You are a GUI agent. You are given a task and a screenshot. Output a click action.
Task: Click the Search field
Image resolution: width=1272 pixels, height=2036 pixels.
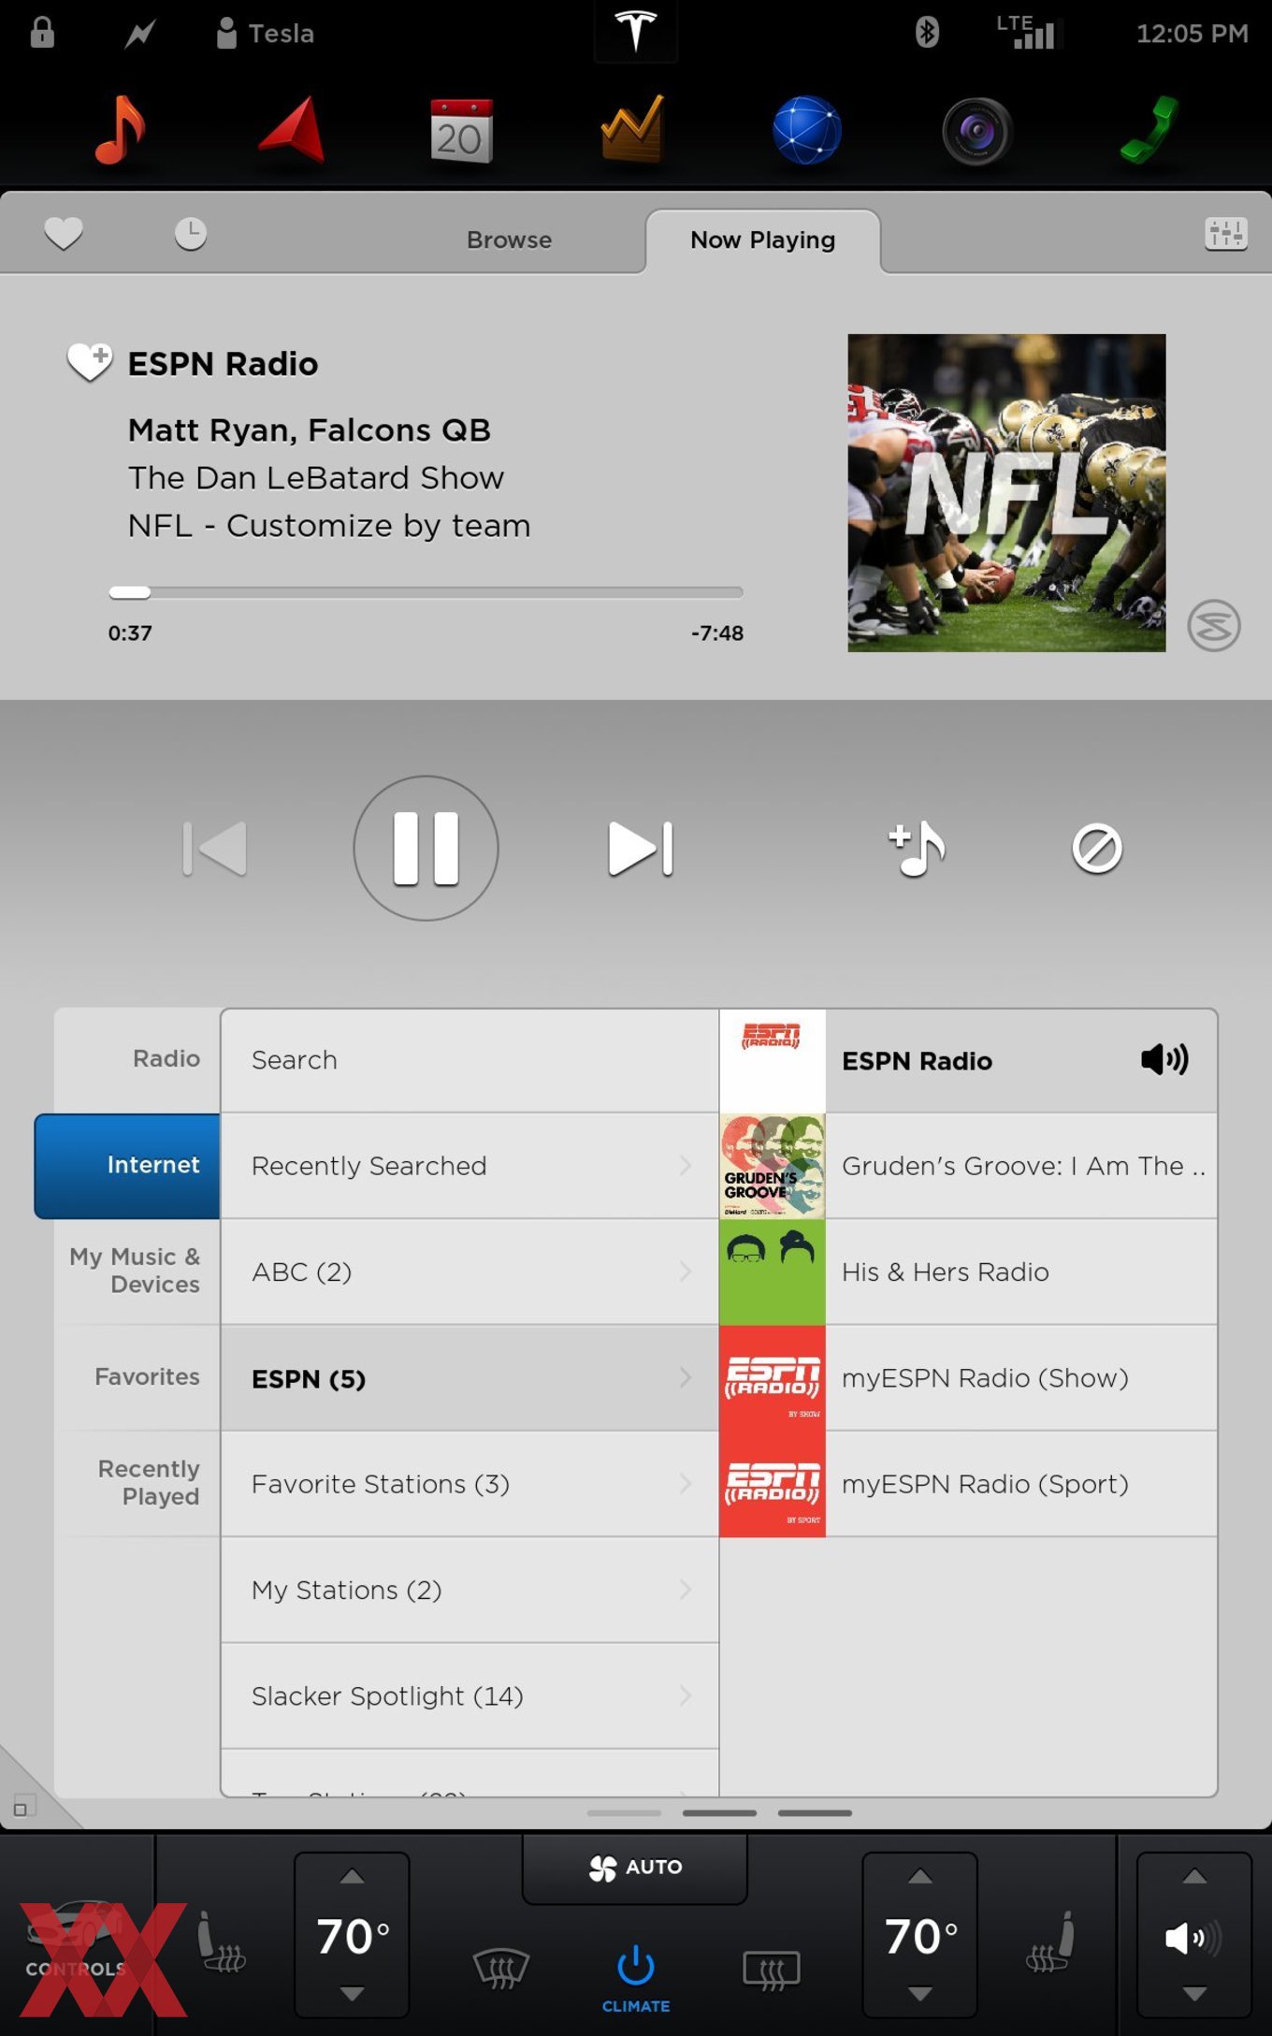coord(470,1060)
